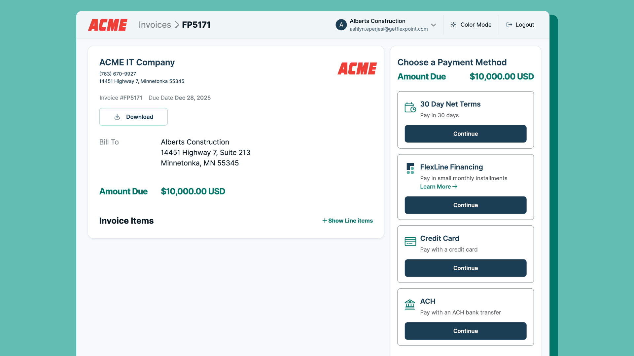Viewport: 634px width, 356px height.
Task: Click the calendar clock Net Terms icon
Action: (x=410, y=107)
